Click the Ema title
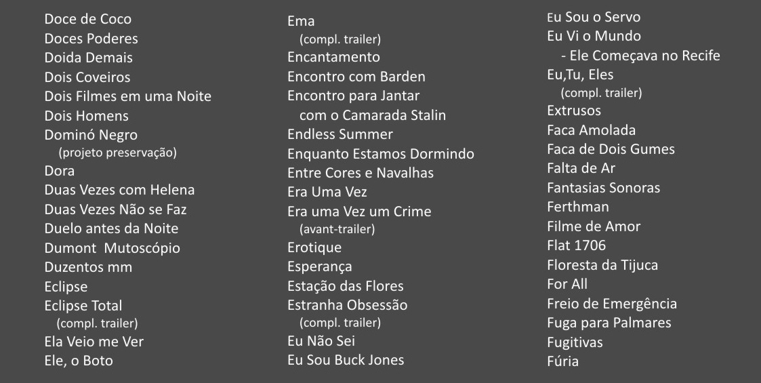 pyautogui.click(x=301, y=22)
